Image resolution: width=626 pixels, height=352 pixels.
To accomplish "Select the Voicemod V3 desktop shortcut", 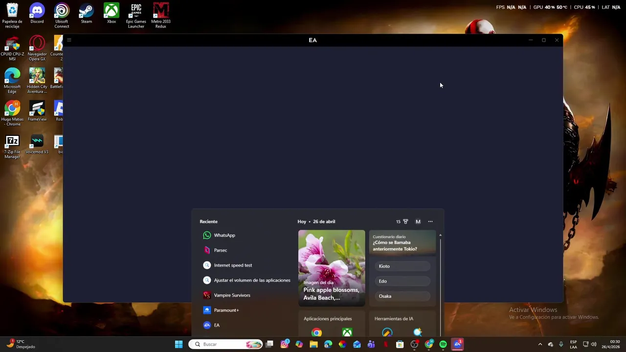I will coord(37,144).
